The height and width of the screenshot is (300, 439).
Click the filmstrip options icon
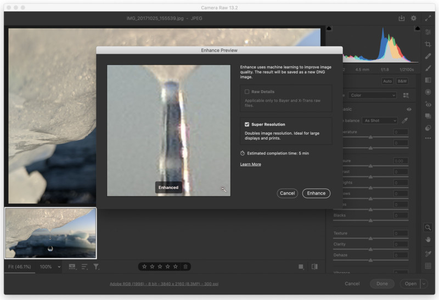point(72,267)
